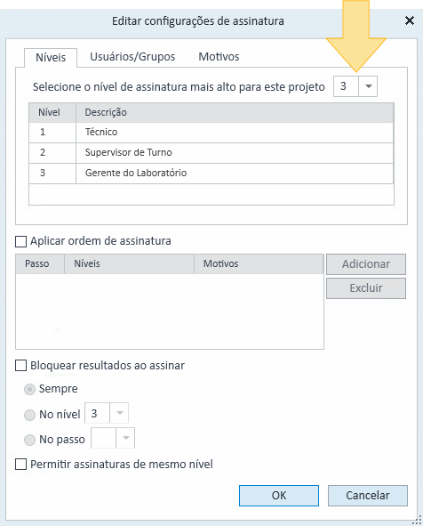This screenshot has height=526, width=423.
Task: Expand the highest signature level dropdown
Action: point(368,86)
